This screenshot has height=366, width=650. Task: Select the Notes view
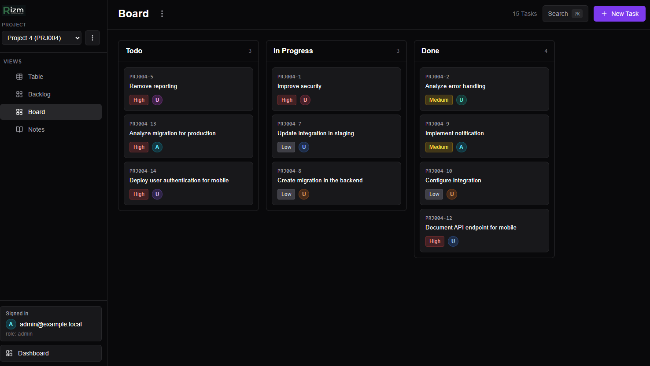pyautogui.click(x=36, y=129)
